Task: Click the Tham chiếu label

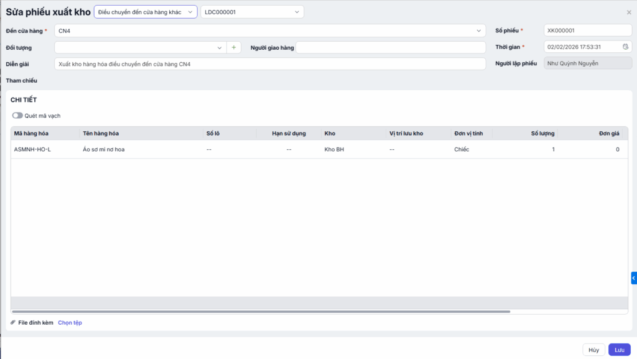Action: coord(22,80)
